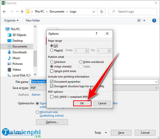
Task: Increase the To page spinner
Action: pos(109,50)
